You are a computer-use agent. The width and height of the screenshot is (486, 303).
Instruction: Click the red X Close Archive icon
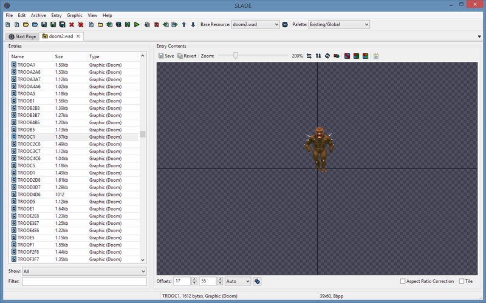(x=72, y=25)
